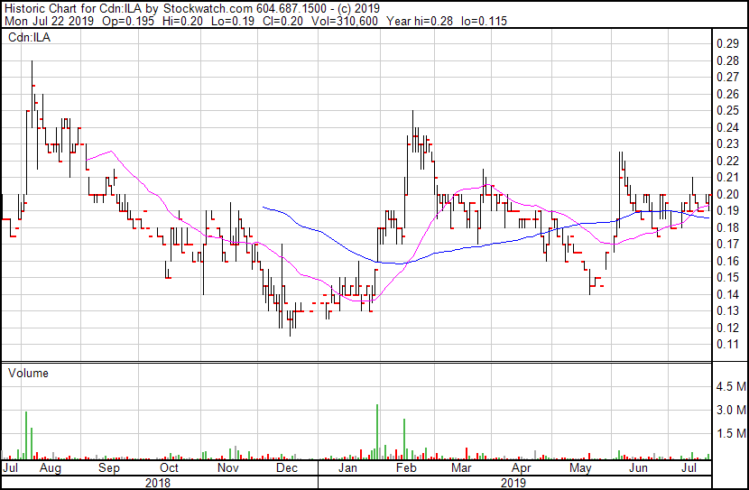The width and height of the screenshot is (749, 490).
Task: Click the 0.20 price axis label
Action: [727, 194]
